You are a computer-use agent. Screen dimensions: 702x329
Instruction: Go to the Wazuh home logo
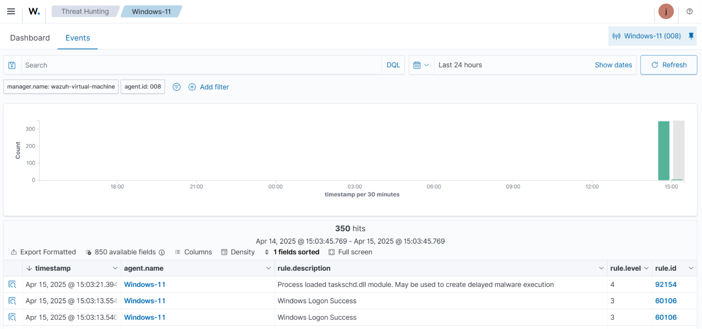(34, 11)
